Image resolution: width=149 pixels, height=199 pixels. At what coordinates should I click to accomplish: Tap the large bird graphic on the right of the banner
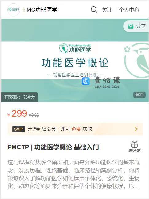[136, 60]
